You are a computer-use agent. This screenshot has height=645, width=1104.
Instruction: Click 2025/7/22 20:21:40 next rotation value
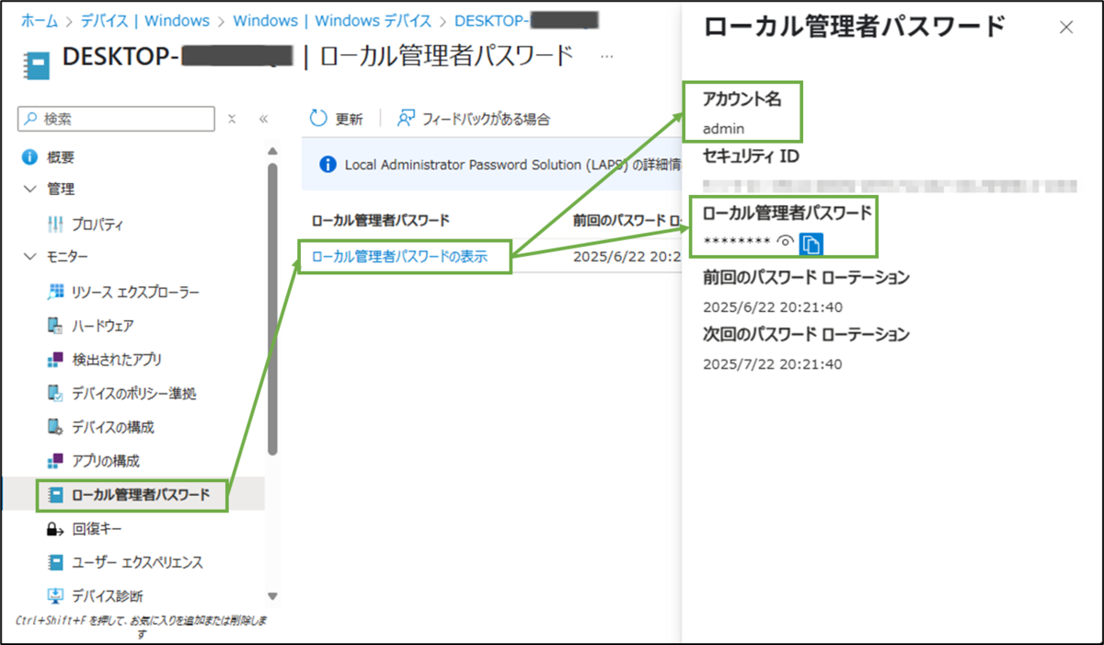(x=773, y=363)
